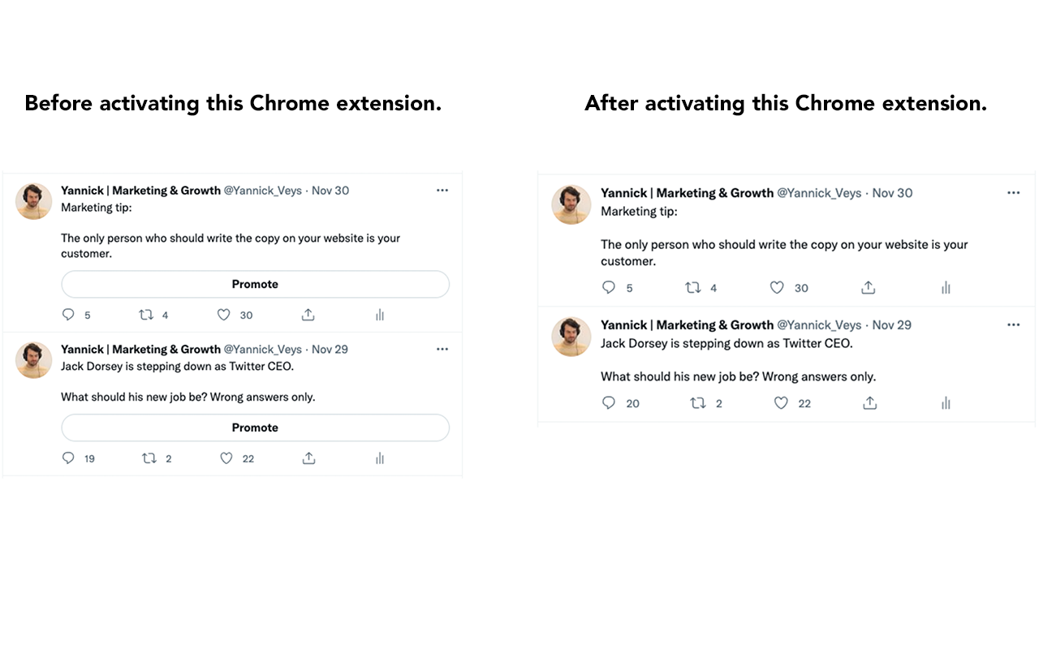View analytics icon under the Marketing tip tweet
The image size is (1039, 649).
[379, 315]
